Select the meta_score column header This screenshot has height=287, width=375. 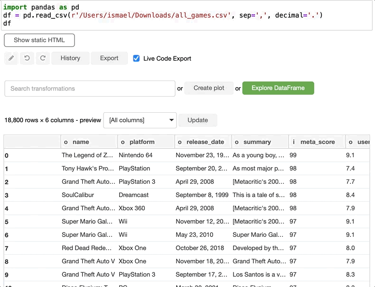(x=317, y=142)
